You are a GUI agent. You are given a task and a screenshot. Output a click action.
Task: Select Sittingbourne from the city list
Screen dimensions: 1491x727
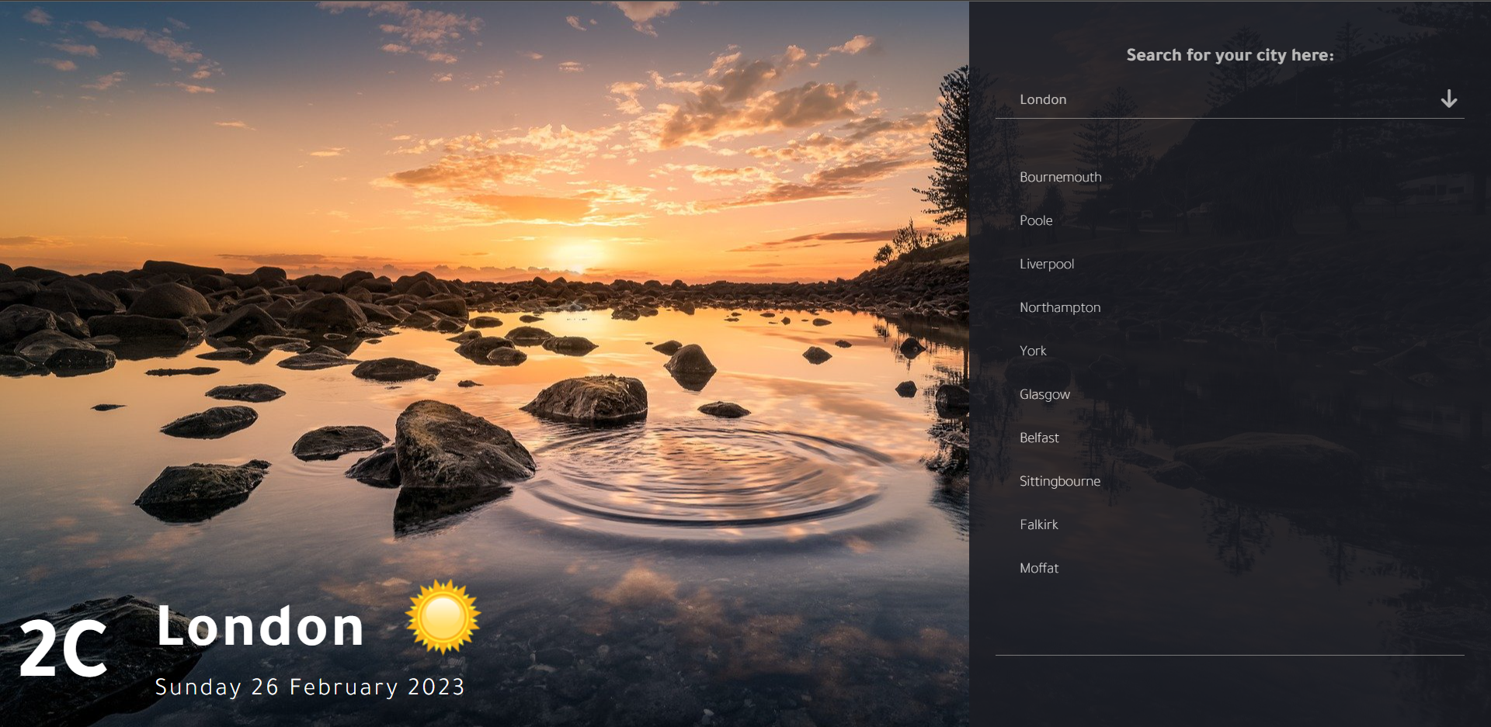1060,481
